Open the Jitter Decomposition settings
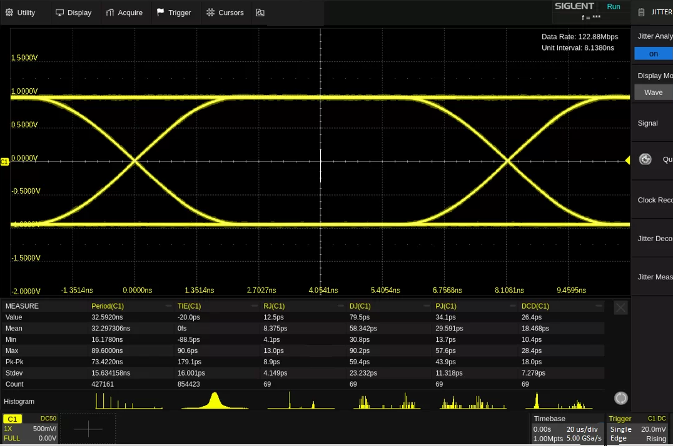Screen dimensions: 673x448 (x=655, y=238)
